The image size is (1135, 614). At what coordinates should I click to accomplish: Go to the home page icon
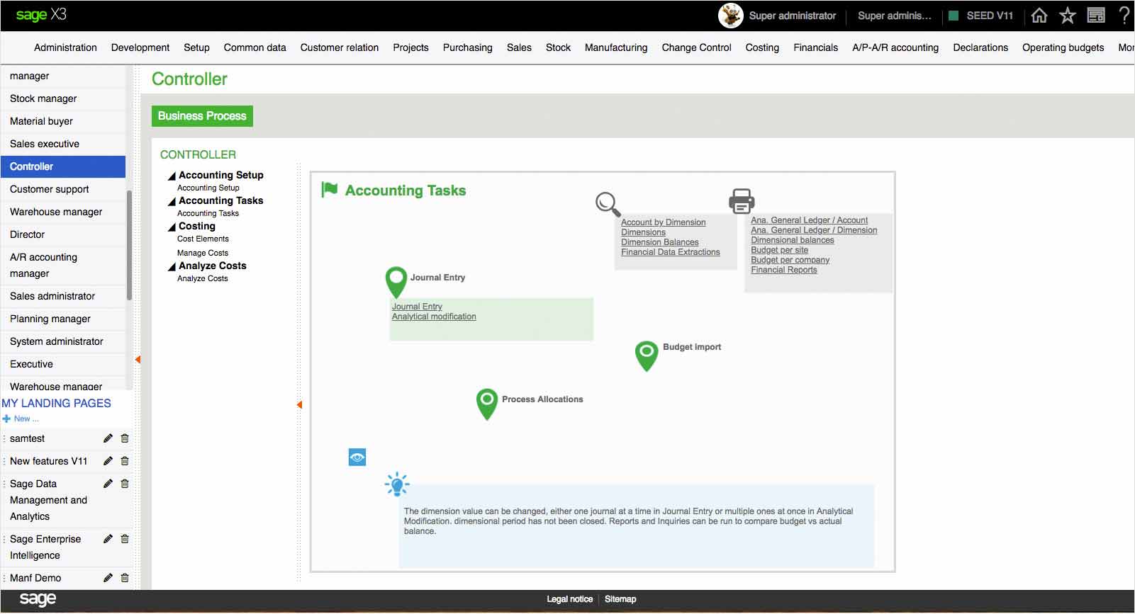(x=1039, y=16)
